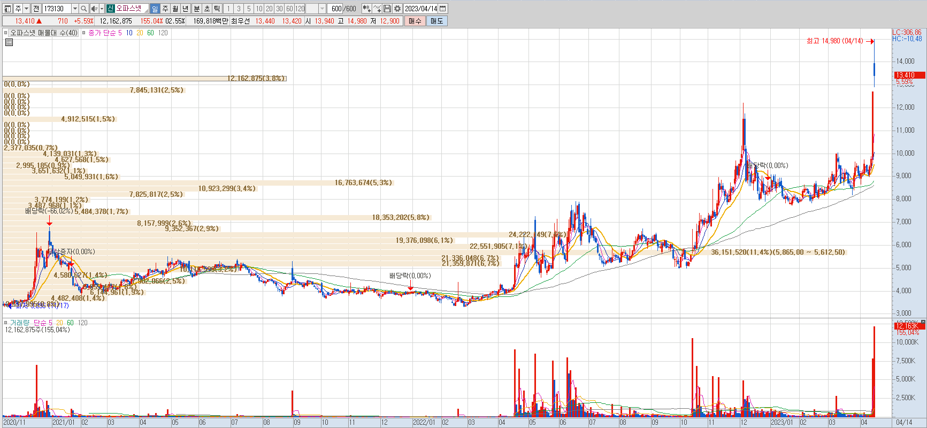The width and height of the screenshot is (927, 428).
Task: Toggle the left side panel icon in toolbar
Action: pyautogui.click(x=7, y=9)
